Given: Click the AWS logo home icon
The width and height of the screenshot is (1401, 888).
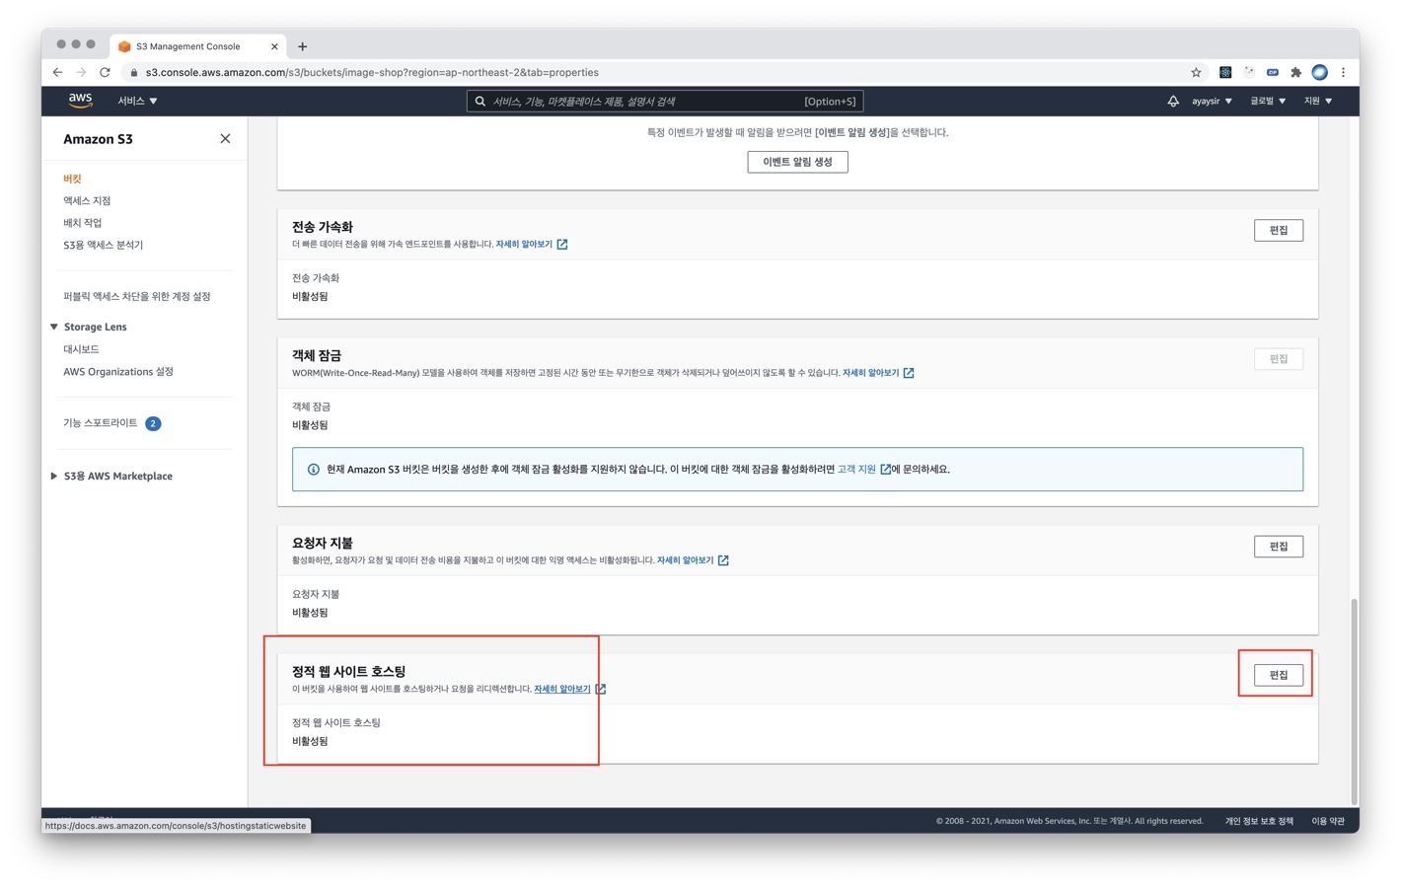Looking at the screenshot, I should (80, 100).
